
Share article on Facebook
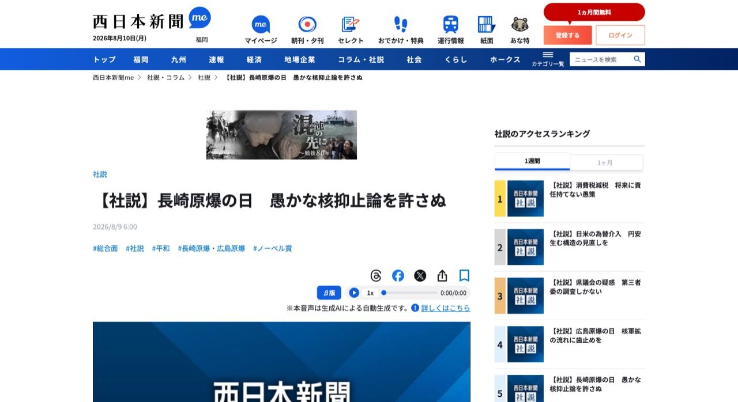(x=398, y=275)
